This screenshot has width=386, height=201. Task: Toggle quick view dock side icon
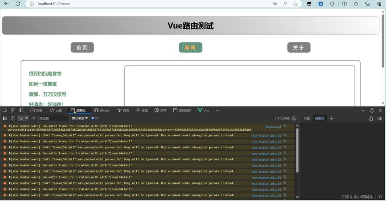pos(380,118)
